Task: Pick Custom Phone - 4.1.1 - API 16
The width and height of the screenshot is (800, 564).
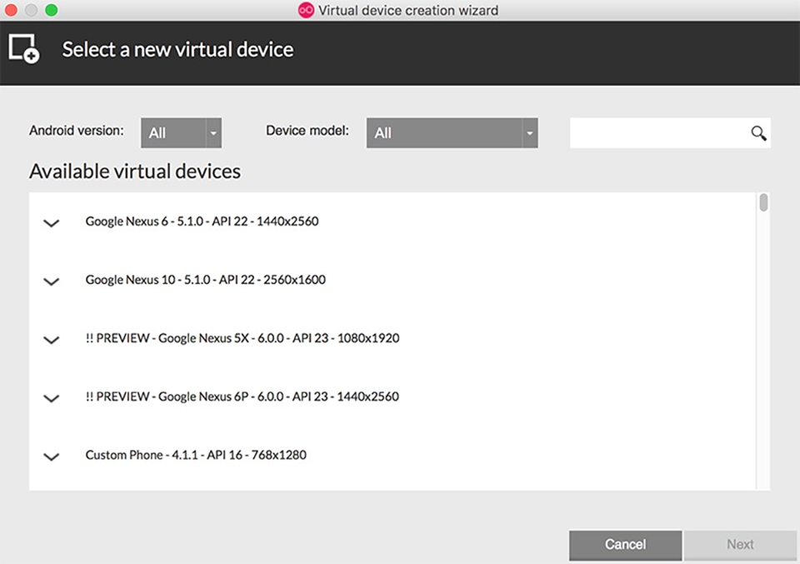Action: pos(195,455)
